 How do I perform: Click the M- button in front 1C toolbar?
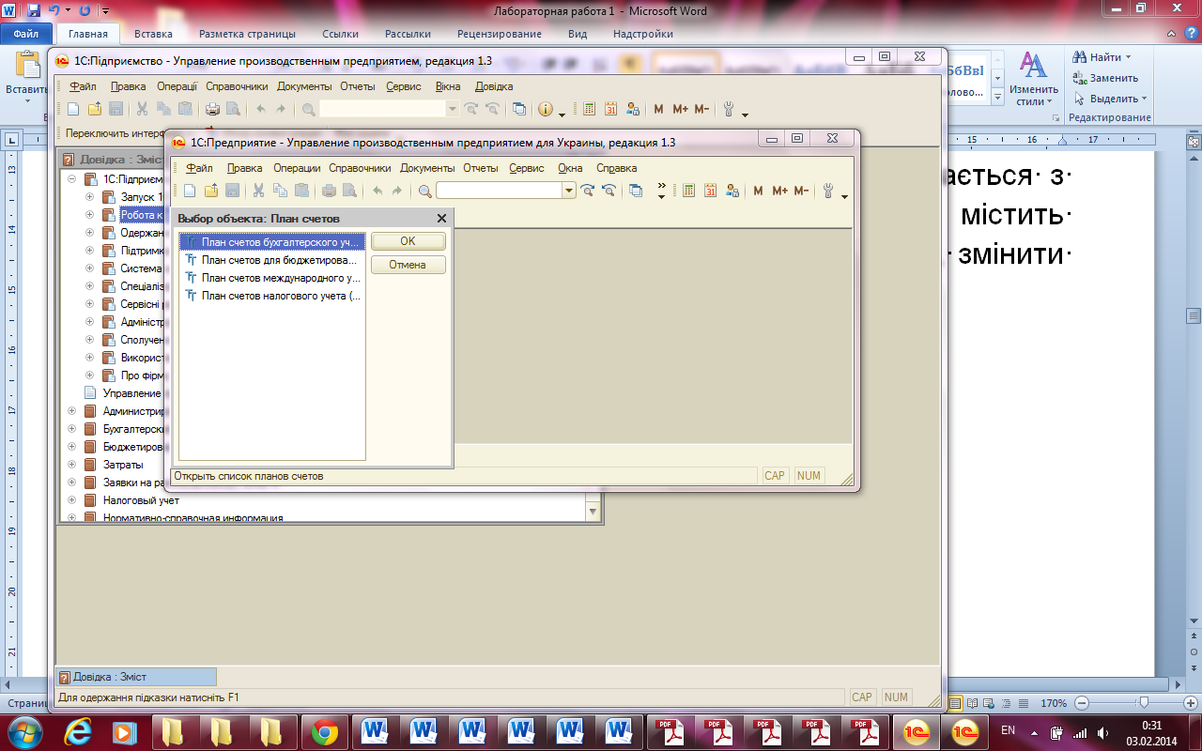coord(801,191)
